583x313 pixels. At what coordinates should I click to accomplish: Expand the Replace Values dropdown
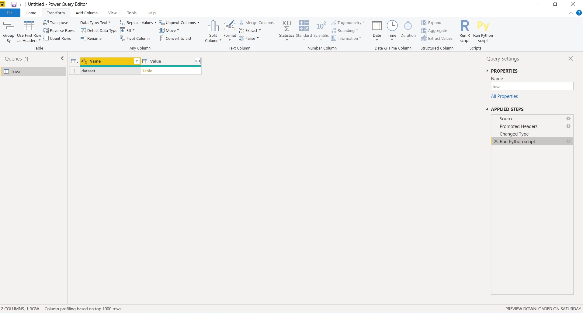[155, 22]
